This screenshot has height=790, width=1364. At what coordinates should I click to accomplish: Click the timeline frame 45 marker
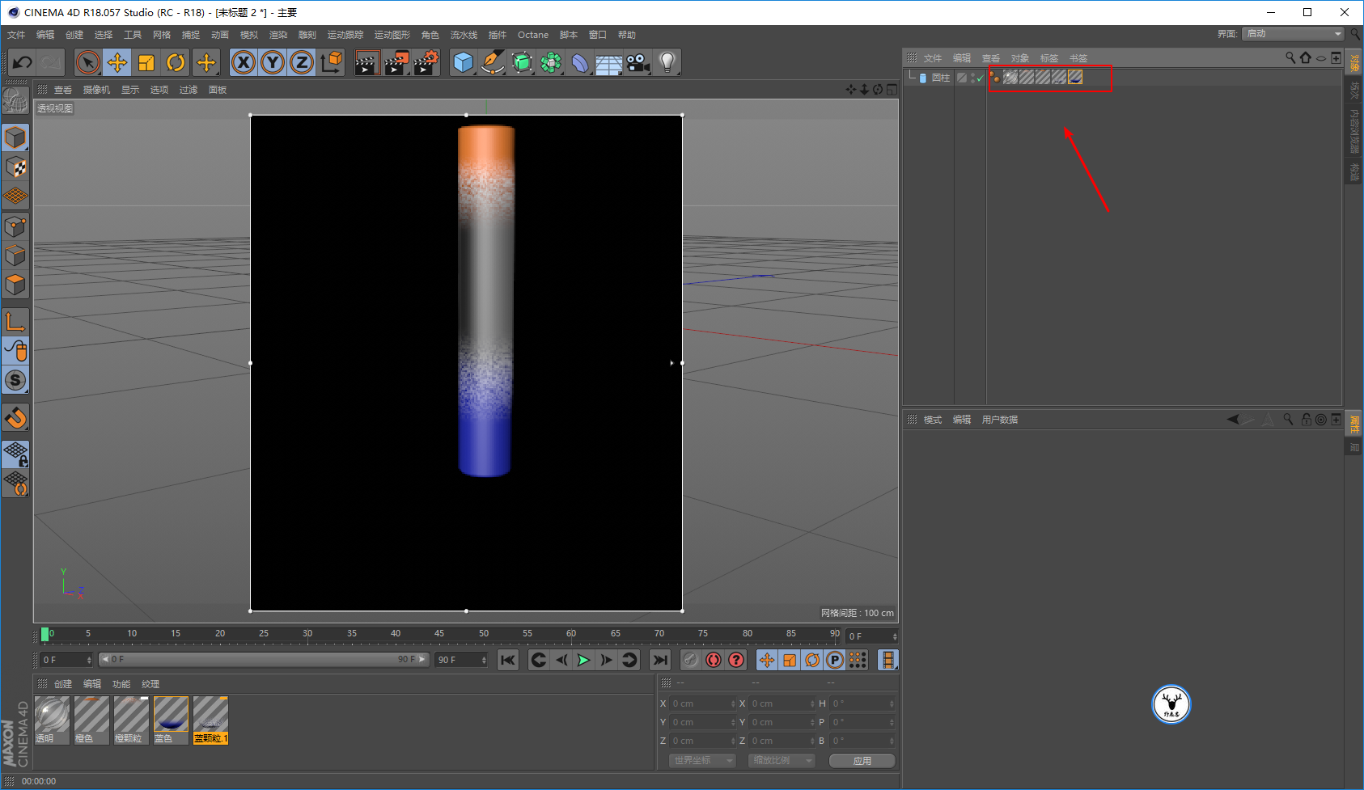pos(439,634)
